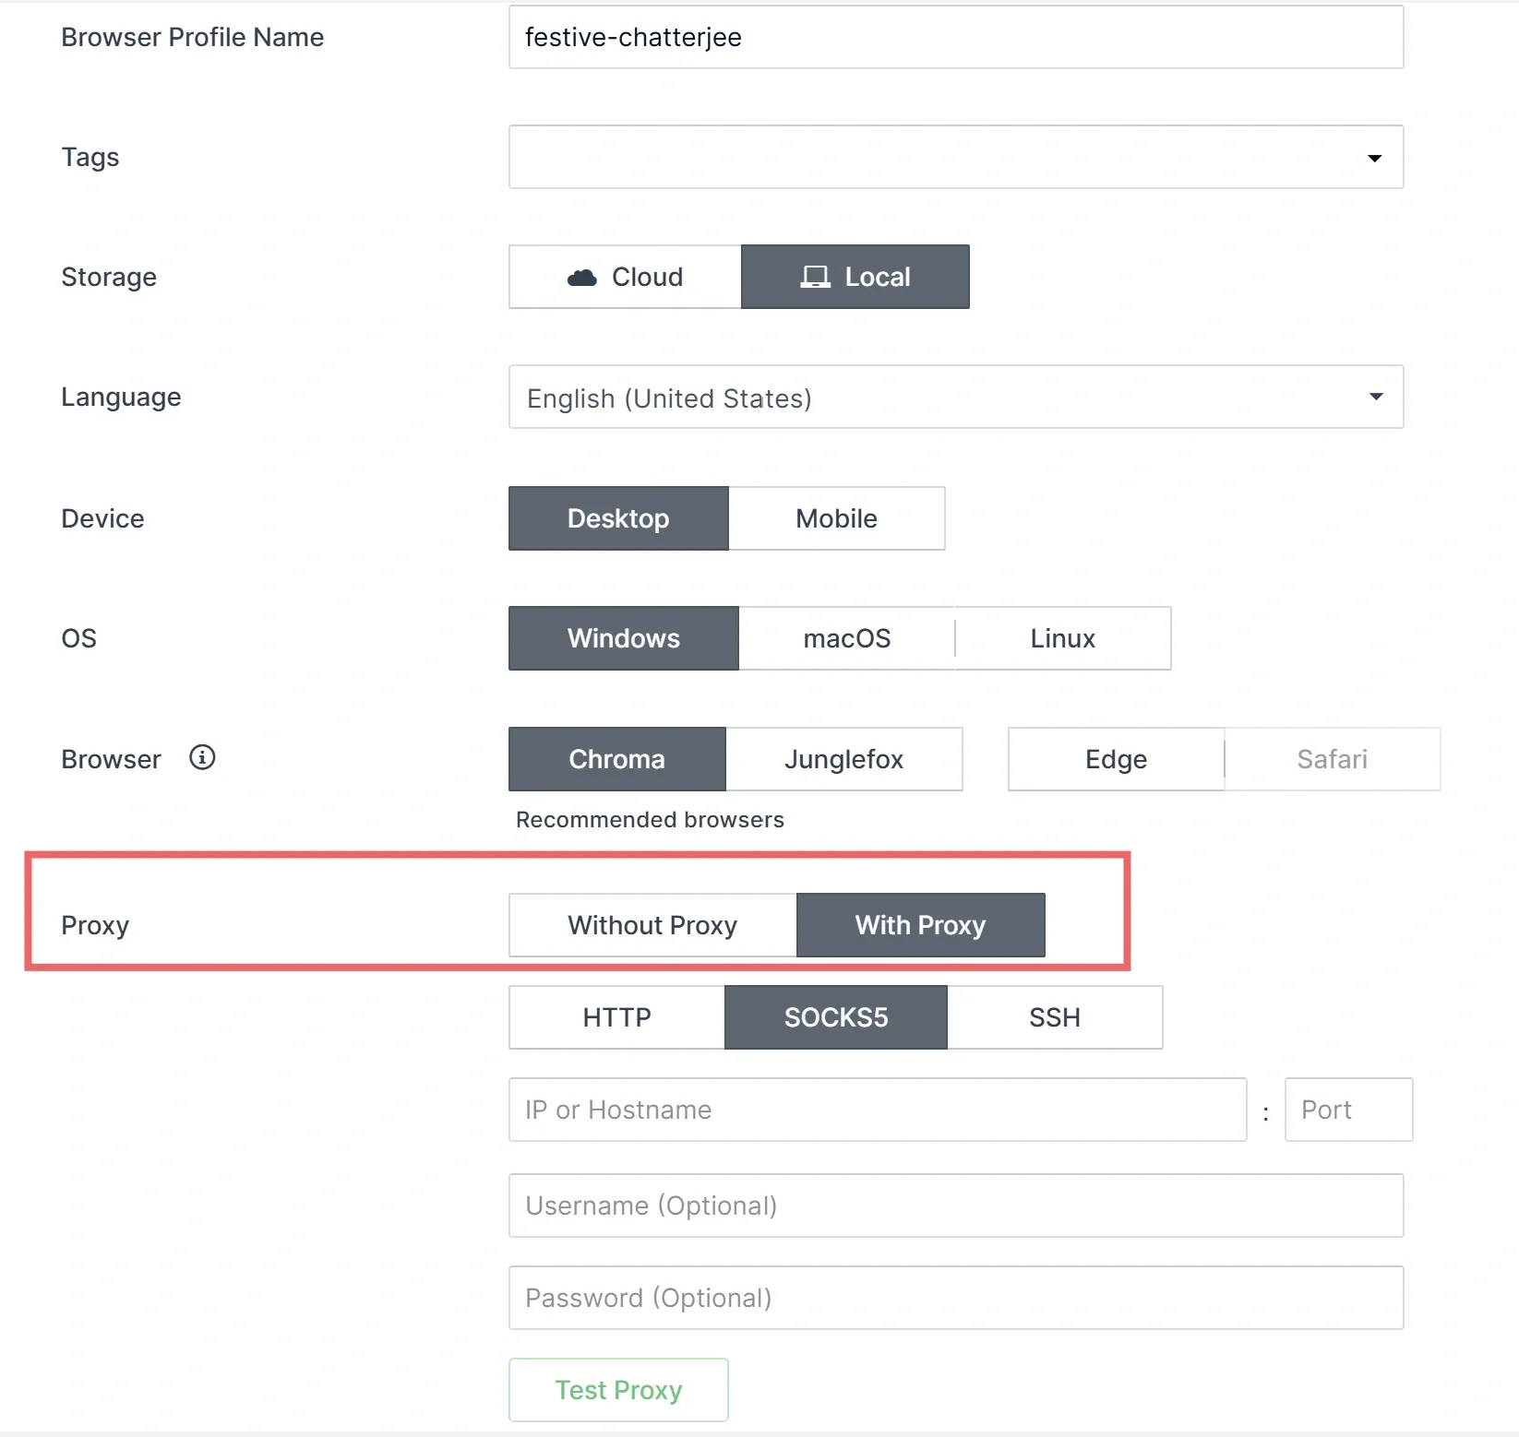Click the Password (Optional) field

[955, 1297]
